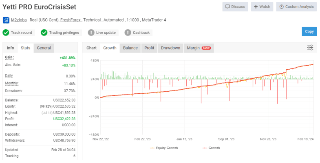320x163 pixels.
Task: Click the Deposits value USC39,000.00
Action: point(64,134)
